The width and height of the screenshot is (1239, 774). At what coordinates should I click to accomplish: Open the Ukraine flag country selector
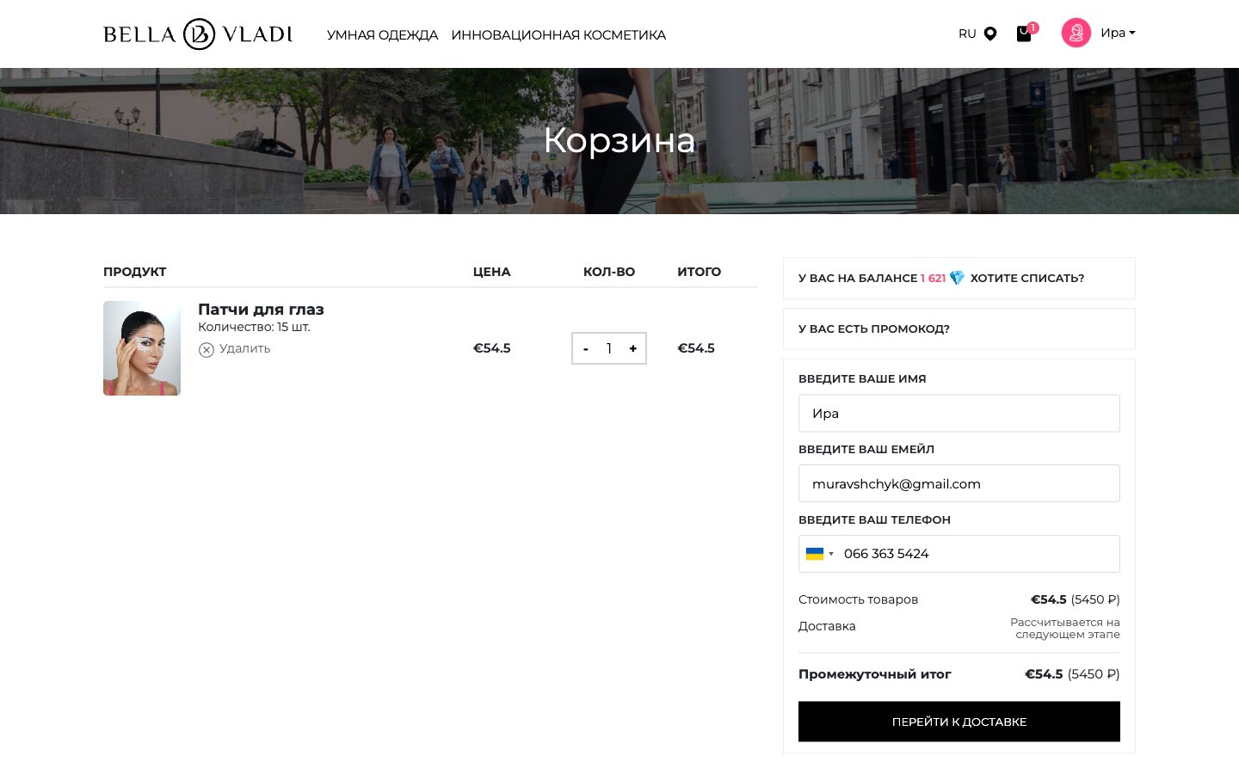click(820, 554)
